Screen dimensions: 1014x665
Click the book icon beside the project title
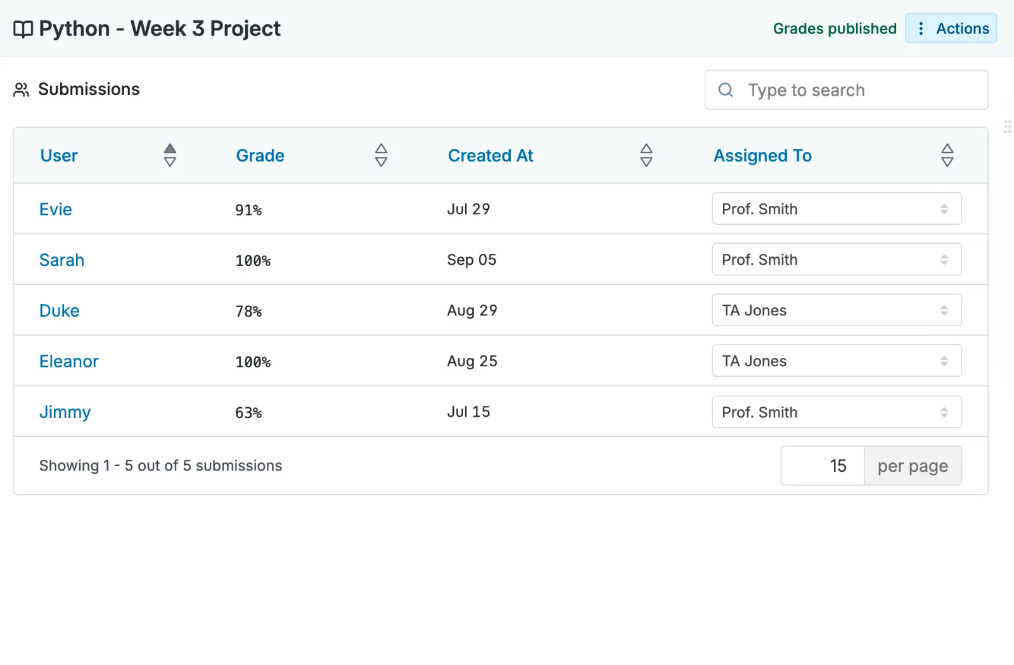22,28
